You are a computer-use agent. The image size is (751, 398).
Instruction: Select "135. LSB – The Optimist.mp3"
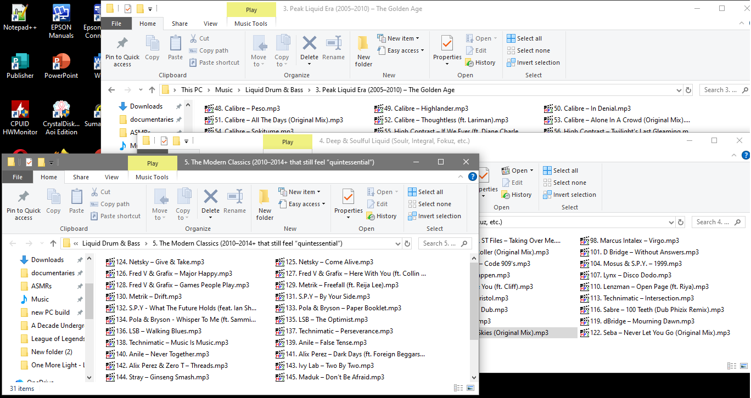[x=322, y=320]
